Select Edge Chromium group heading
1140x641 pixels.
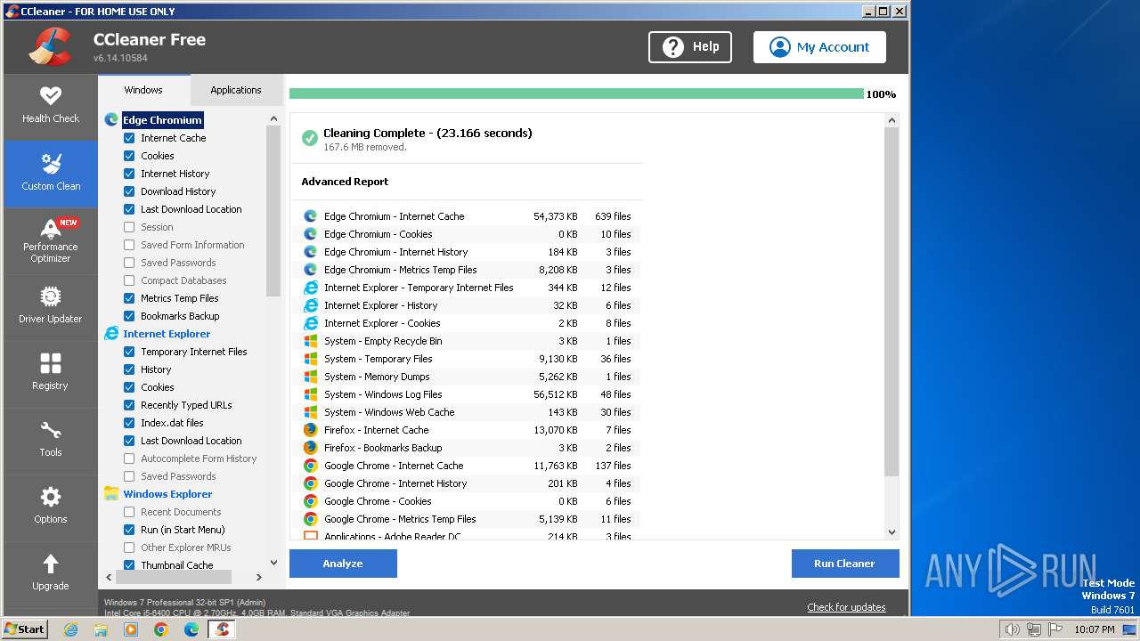[x=162, y=120]
